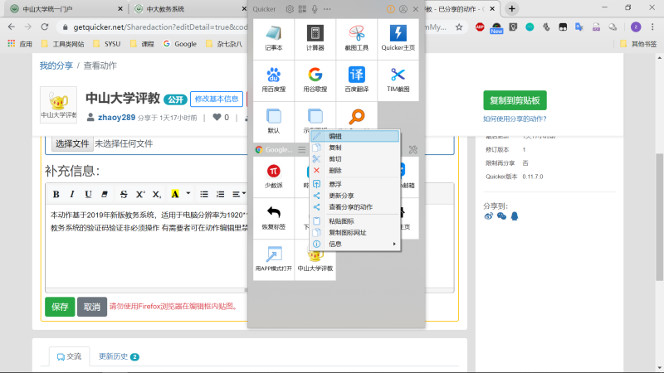
Task: Open the 截图工具 snipping tool action
Action: pos(357,39)
